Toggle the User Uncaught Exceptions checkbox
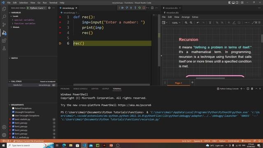Viewport: 263px width, 148px height. 13,116
